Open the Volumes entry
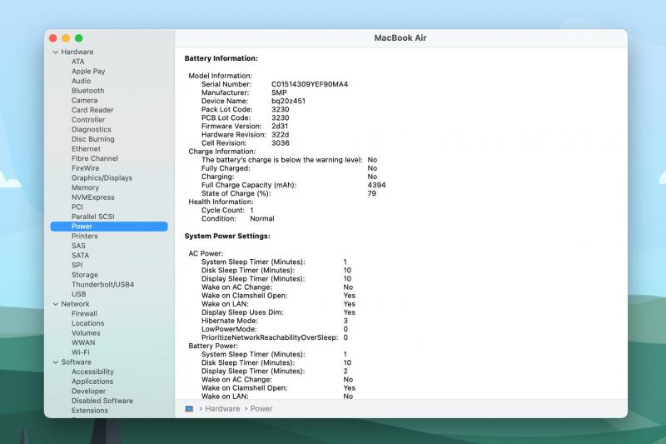 86,333
